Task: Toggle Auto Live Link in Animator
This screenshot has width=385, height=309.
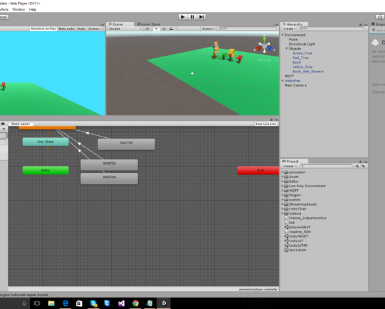Action: coord(266,124)
